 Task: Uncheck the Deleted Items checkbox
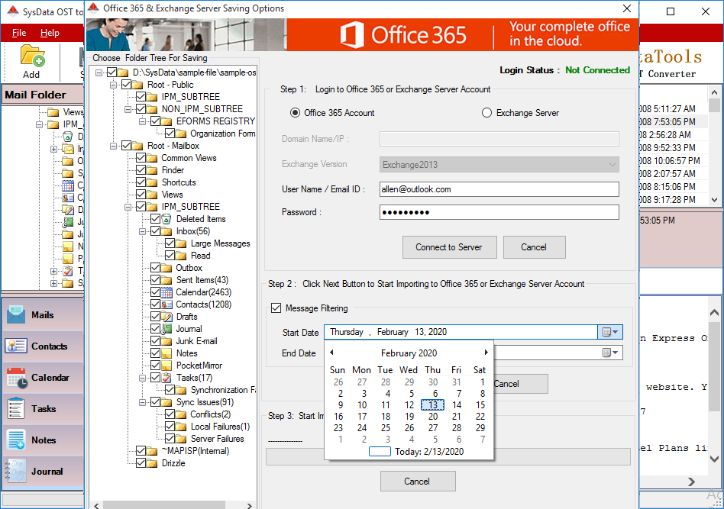tap(155, 219)
